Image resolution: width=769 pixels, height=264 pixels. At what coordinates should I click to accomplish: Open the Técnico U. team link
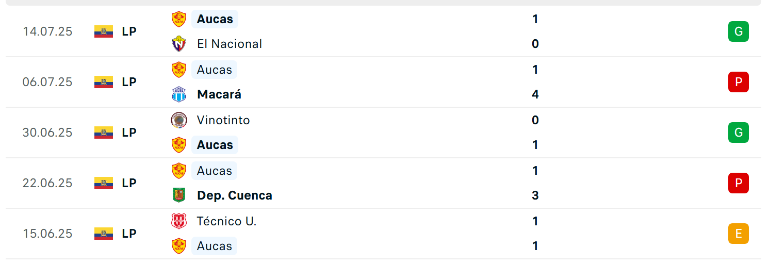click(x=226, y=221)
